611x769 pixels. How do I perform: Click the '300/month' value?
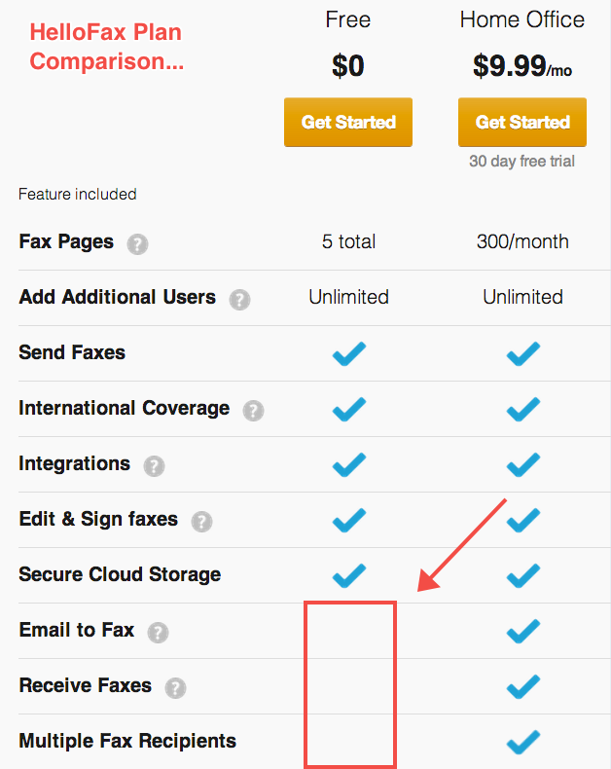tap(522, 241)
